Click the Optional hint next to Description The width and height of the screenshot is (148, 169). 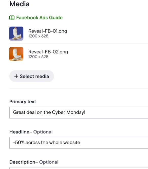(x=49, y=162)
